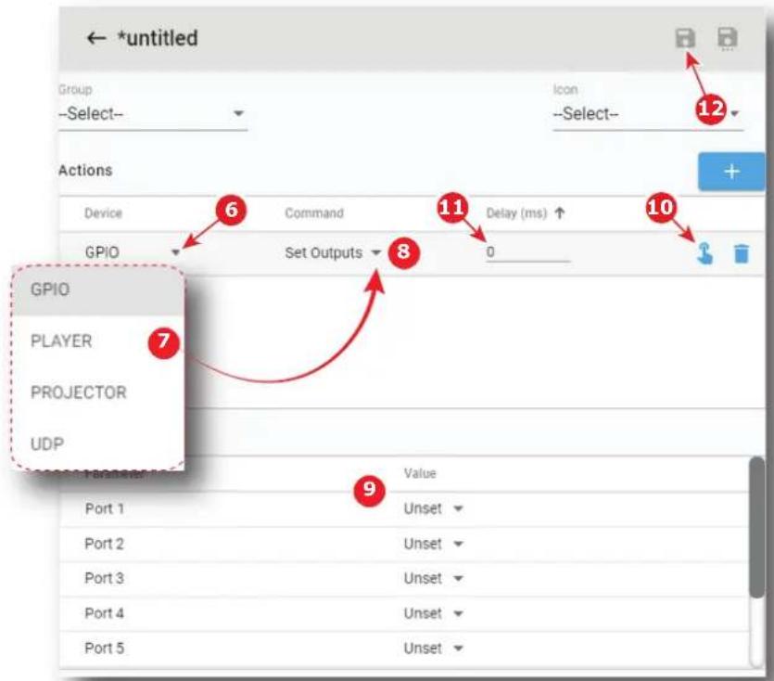The width and height of the screenshot is (774, 681).
Task: Click the parameters list vertical scrollbar
Action: coord(756,526)
